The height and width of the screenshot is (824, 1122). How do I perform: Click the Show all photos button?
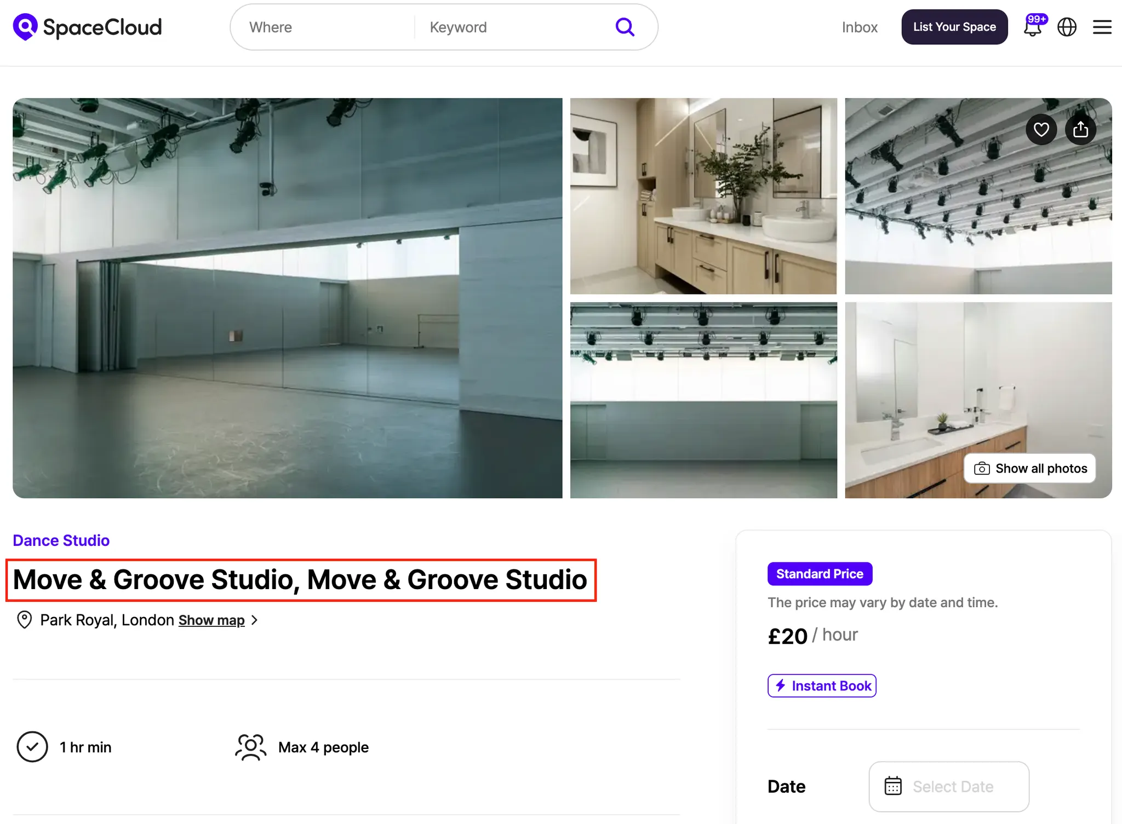(1030, 469)
